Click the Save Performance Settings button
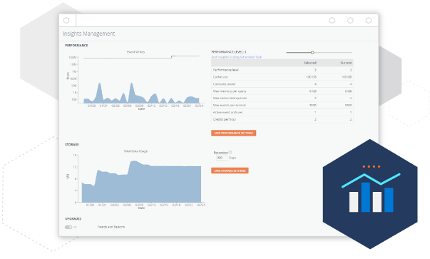 [x=234, y=133]
